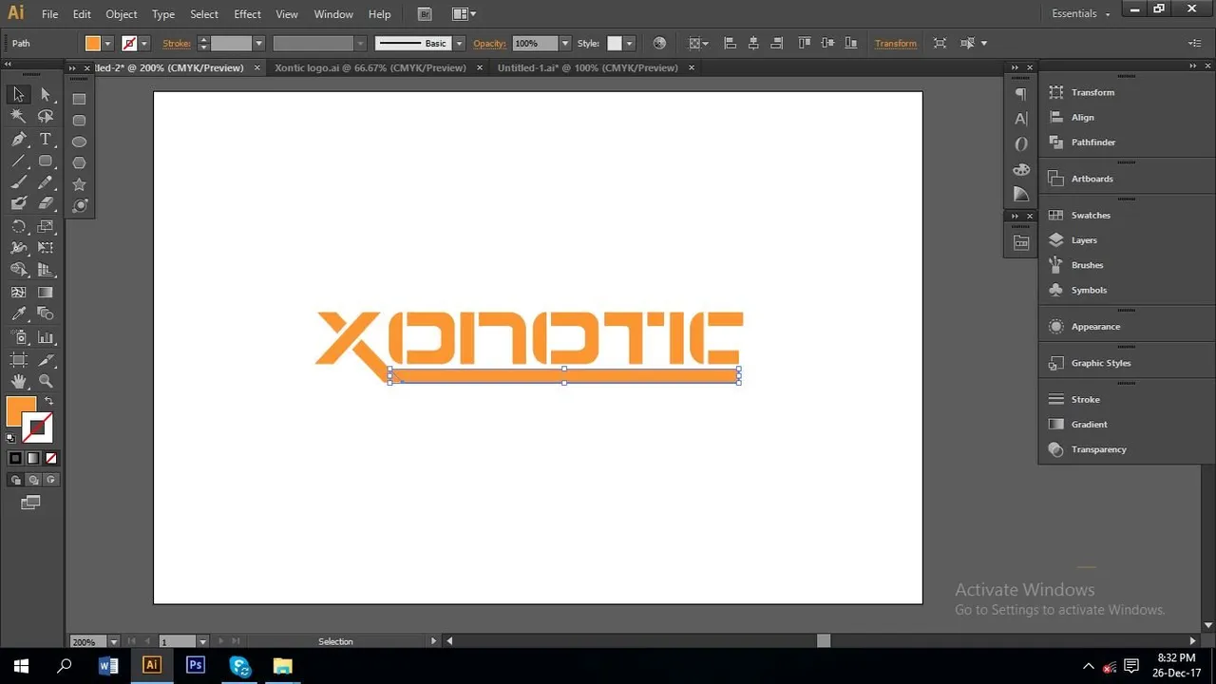Select the Lasso tool
The height and width of the screenshot is (684, 1216).
[45, 116]
